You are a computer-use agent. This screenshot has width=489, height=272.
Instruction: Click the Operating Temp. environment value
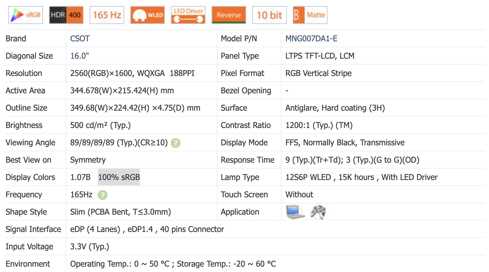173,264
